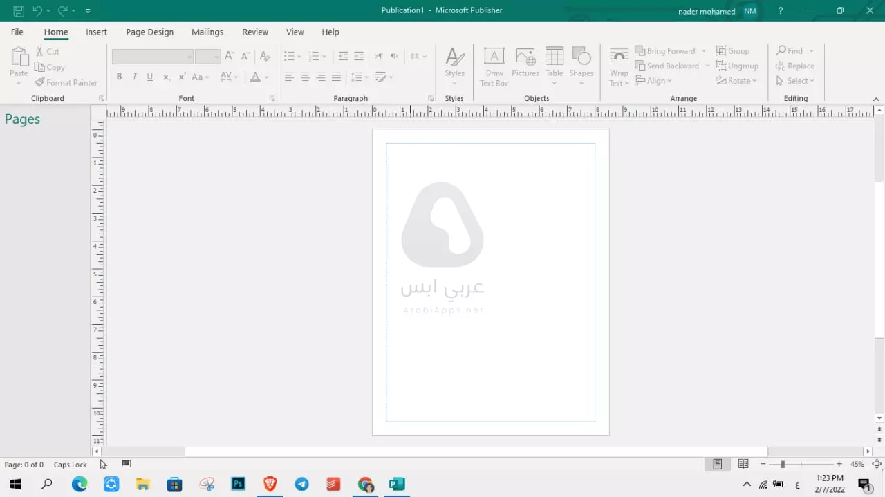Insert a Draw Text Box
Image resolution: width=885 pixels, height=497 pixels.
tap(494, 66)
